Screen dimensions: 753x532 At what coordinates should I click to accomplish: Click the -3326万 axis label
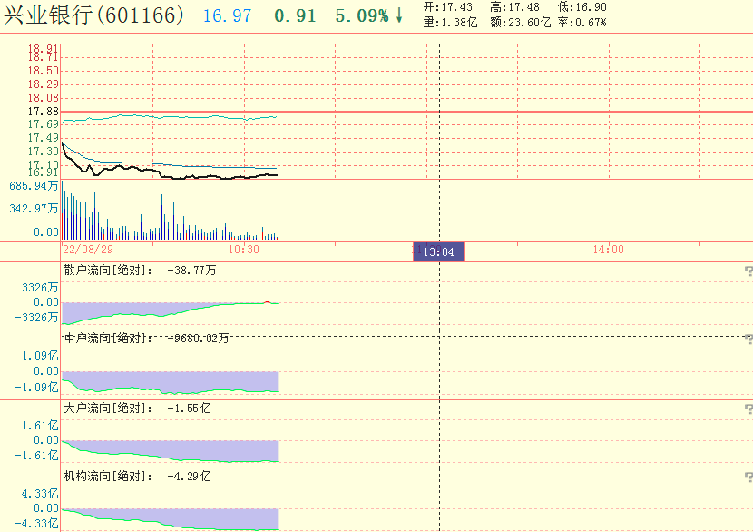pos(36,317)
